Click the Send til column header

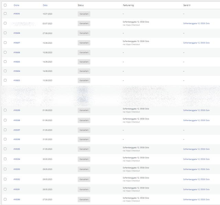pyautogui.click(x=187, y=6)
